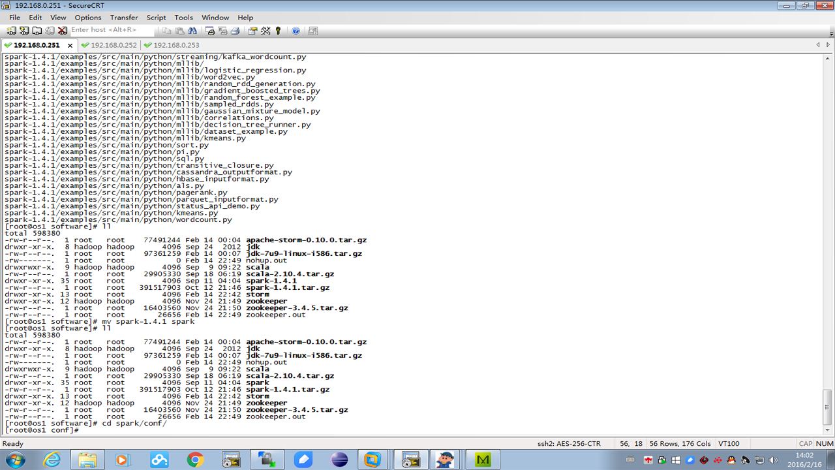Switch to the 192.168.0.253 session tab
Image resolution: width=835 pixels, height=470 pixels.
pos(172,45)
